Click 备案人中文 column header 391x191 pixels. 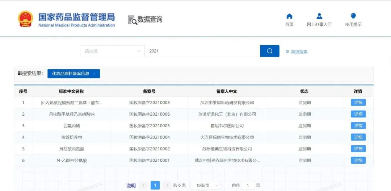click(x=227, y=91)
